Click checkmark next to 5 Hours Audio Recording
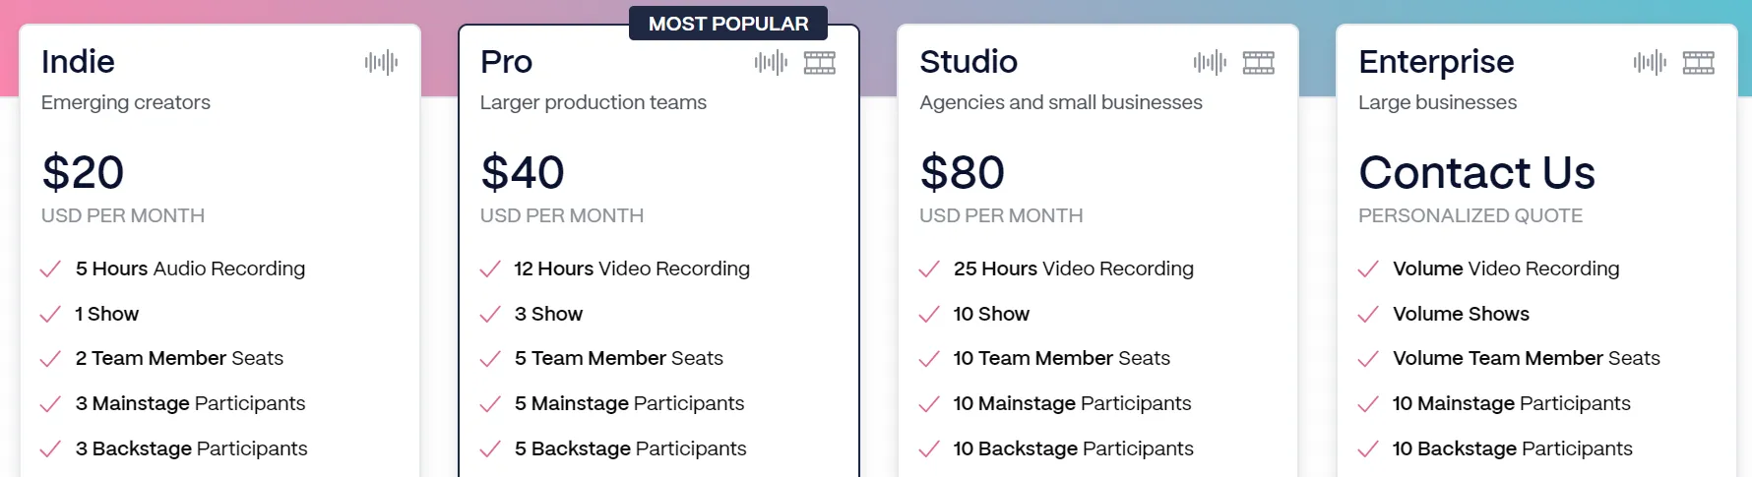The height and width of the screenshot is (477, 1752). [50, 269]
